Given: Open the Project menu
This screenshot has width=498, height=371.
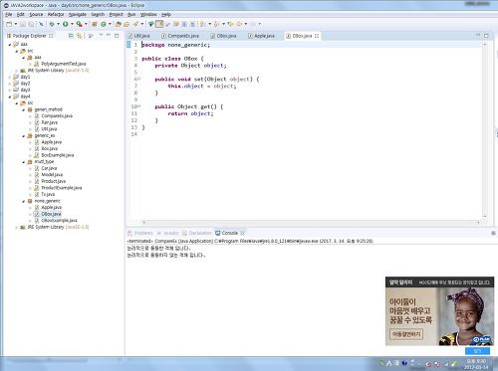Looking at the screenshot, I should (116, 15).
